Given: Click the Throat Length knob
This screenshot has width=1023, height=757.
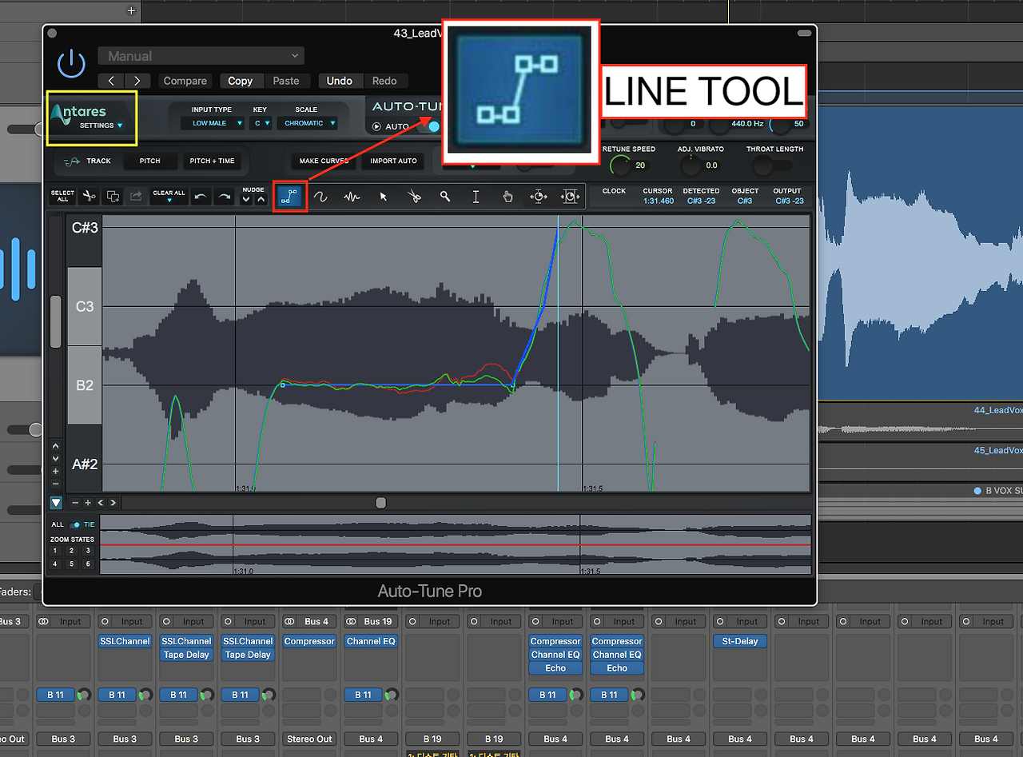Looking at the screenshot, I should 763,165.
